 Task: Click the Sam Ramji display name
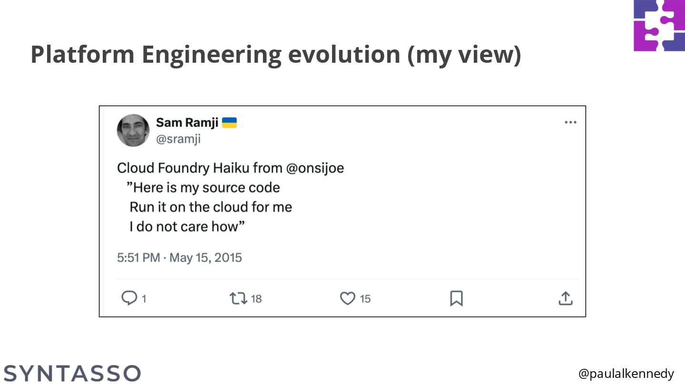(187, 123)
